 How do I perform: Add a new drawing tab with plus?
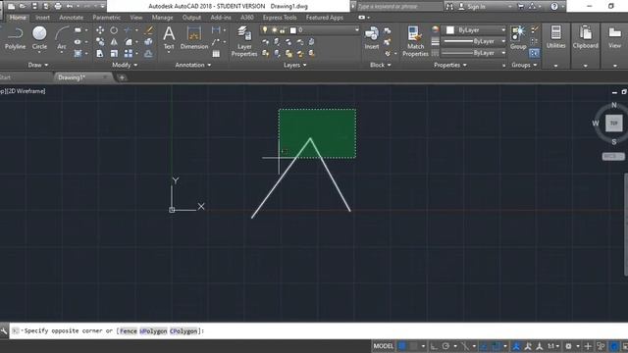click(122, 77)
